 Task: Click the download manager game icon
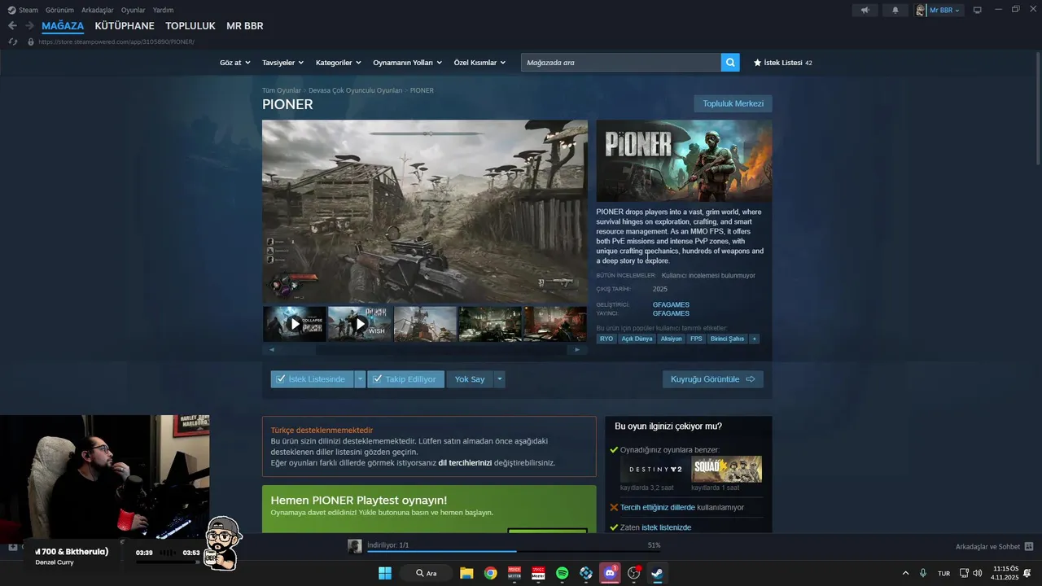coord(354,546)
